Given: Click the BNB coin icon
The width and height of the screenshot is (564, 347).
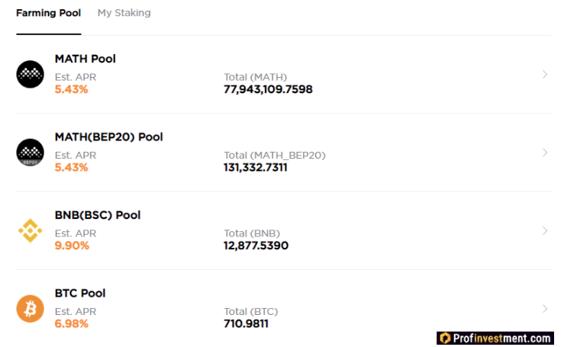Looking at the screenshot, I should coord(30,230).
